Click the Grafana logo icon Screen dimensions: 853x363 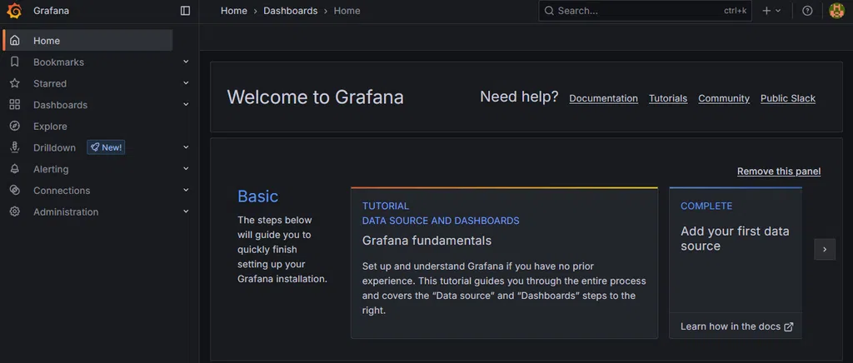coord(15,10)
